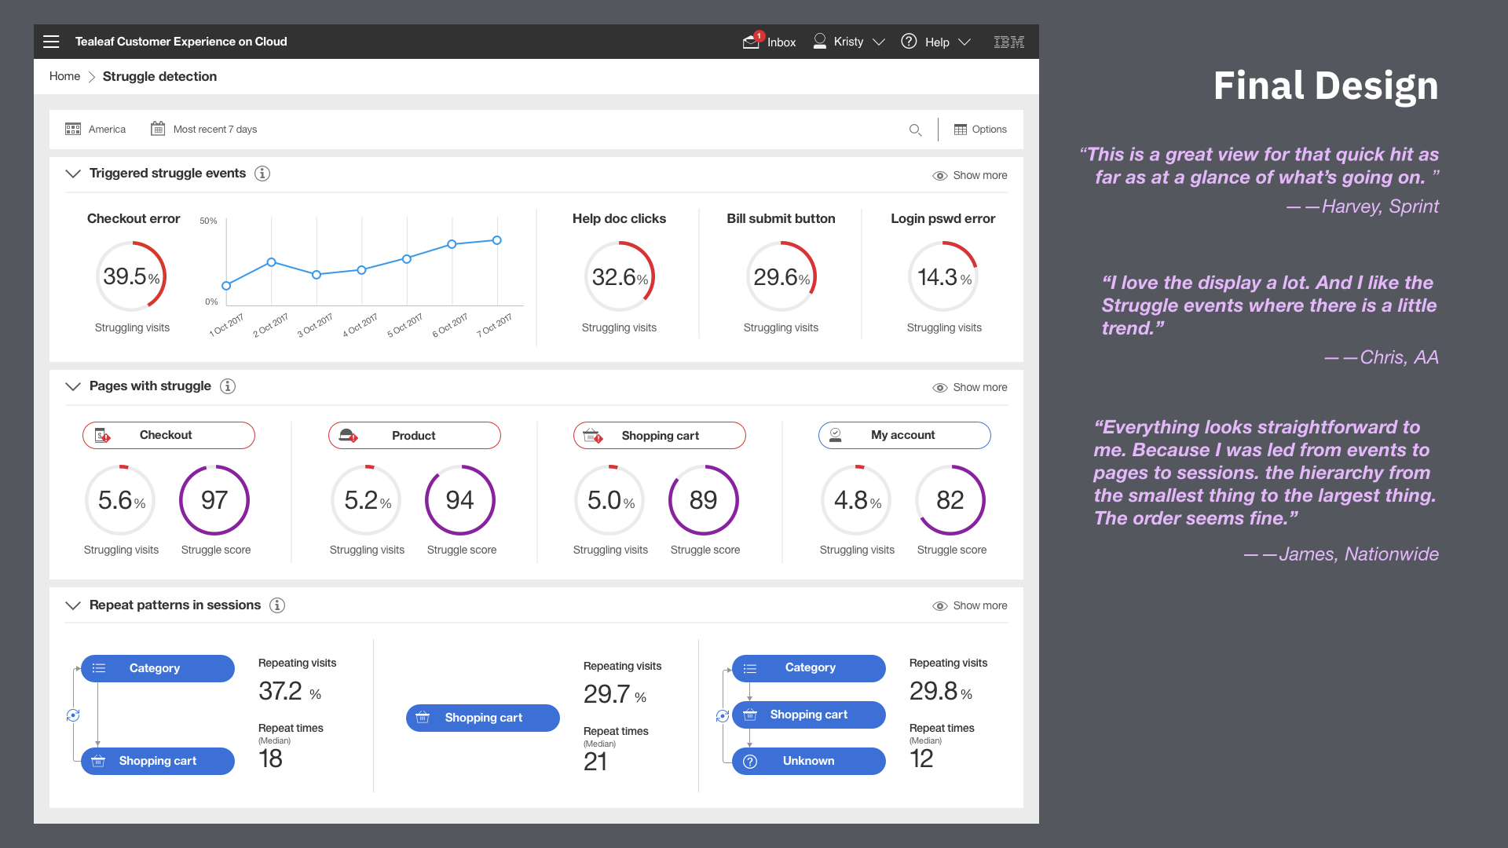The image size is (1508, 848).
Task: Select the Unknown node in third pattern
Action: 809,761
